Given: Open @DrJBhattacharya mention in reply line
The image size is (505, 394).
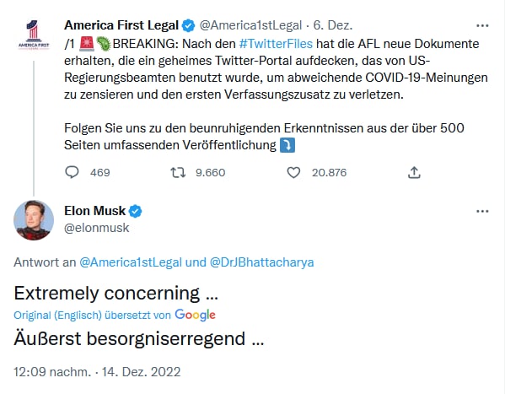Looking at the screenshot, I should [x=261, y=262].
